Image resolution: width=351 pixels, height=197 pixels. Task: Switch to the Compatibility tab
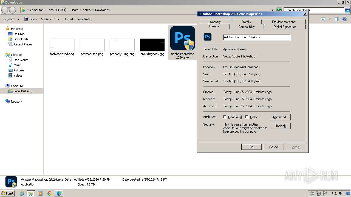(247, 27)
